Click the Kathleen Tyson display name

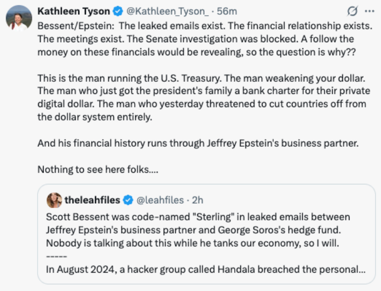[74, 11]
